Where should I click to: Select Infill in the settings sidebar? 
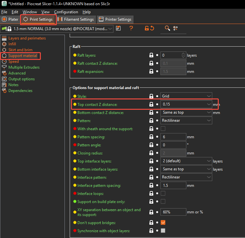tap(12, 44)
